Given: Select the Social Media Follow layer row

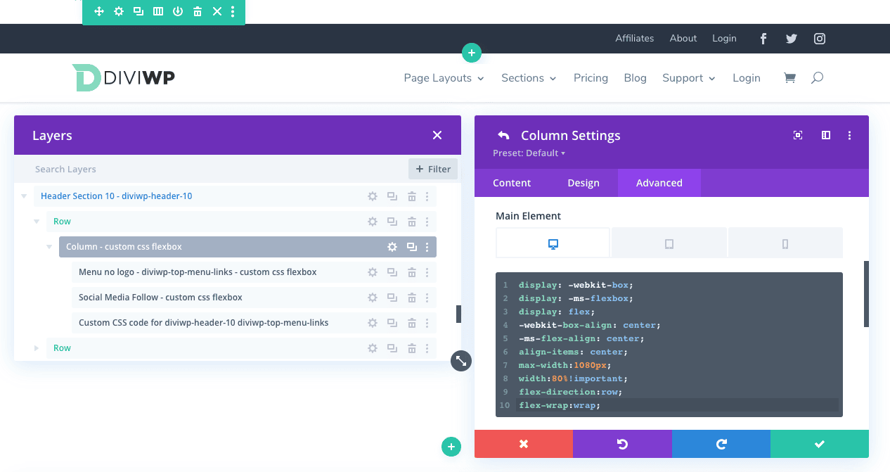Looking at the screenshot, I should tap(254, 298).
